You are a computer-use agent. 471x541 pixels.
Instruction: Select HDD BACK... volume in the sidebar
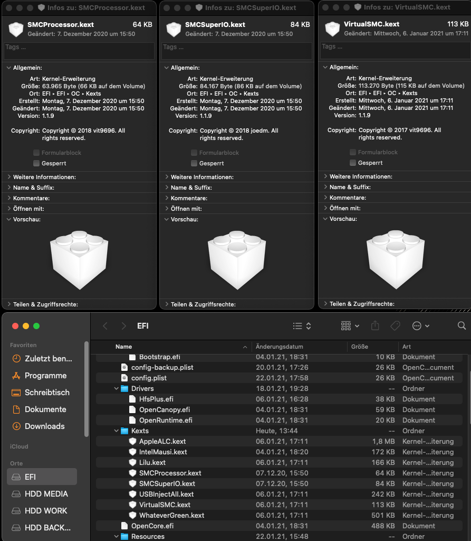(42, 528)
